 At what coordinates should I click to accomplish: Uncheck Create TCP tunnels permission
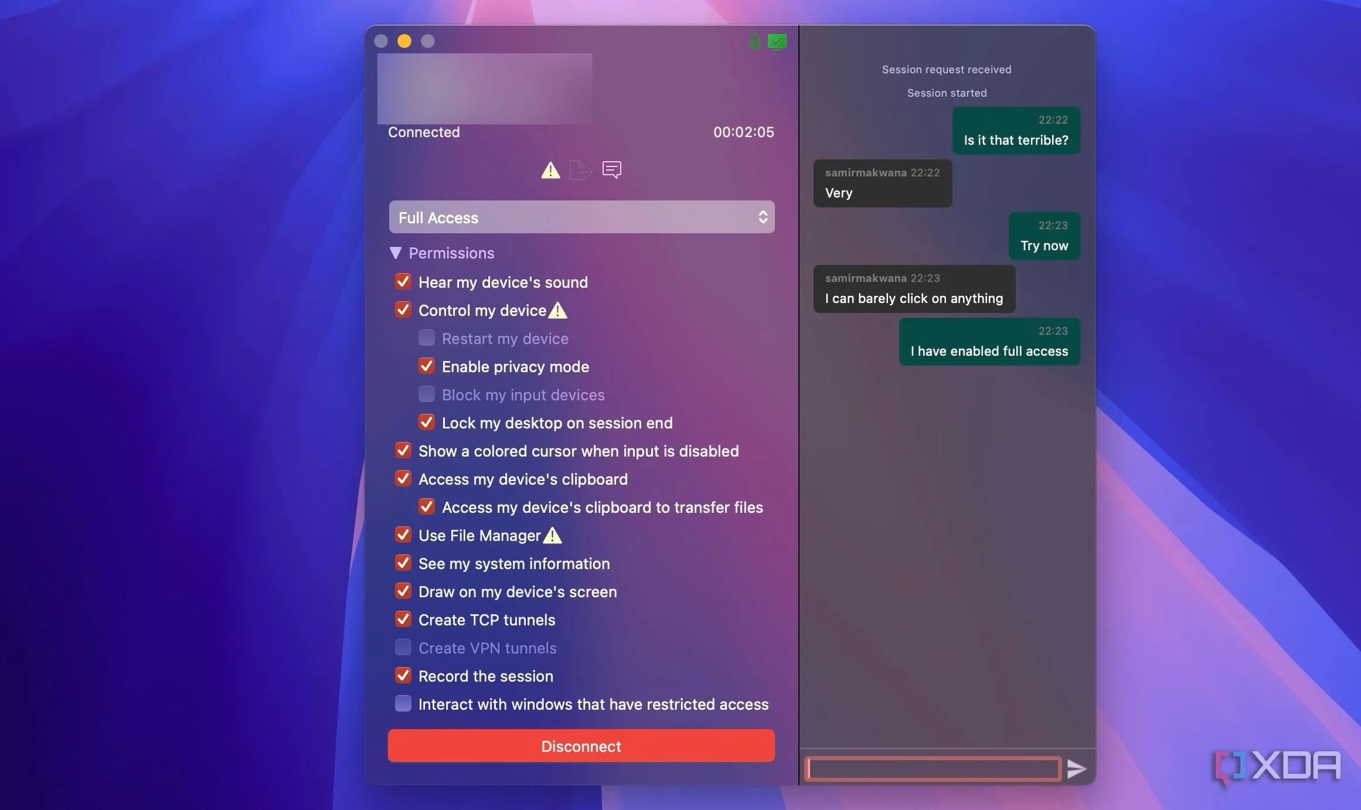tap(403, 620)
